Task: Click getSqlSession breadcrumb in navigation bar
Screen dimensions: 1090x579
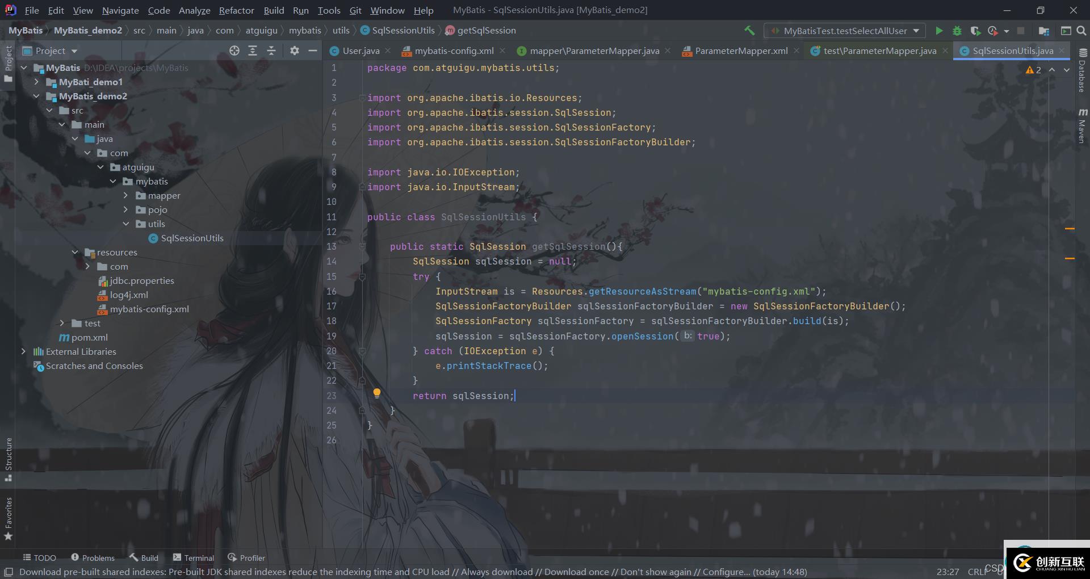Action: tap(486, 31)
